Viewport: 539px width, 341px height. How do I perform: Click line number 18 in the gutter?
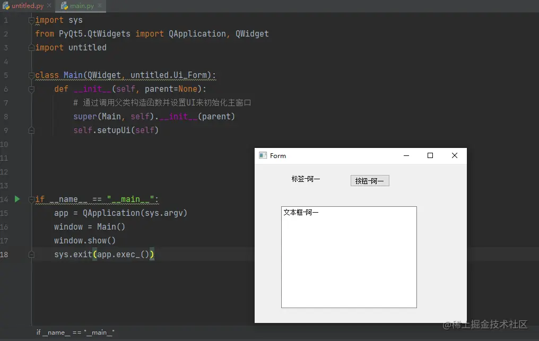click(x=4, y=255)
